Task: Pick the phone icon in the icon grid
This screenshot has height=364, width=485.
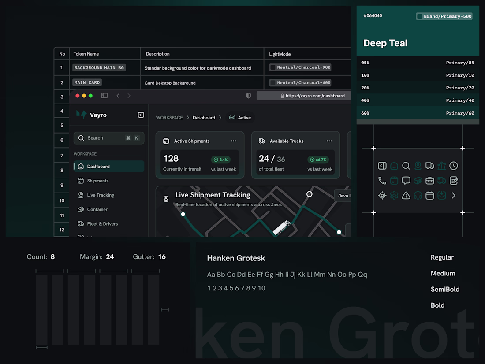Action: click(382, 181)
